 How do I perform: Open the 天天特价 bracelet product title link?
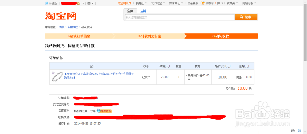(x=99, y=76)
